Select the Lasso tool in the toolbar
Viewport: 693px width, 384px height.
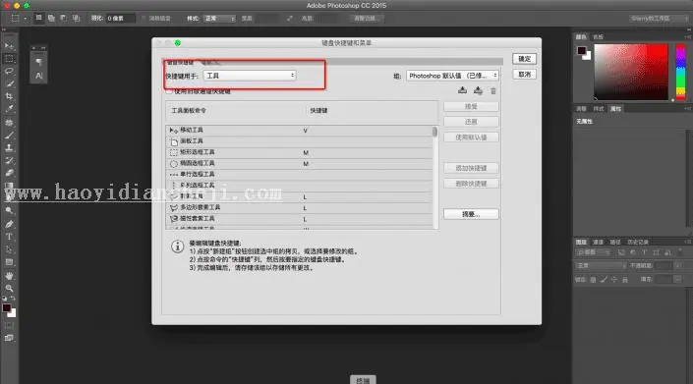click(x=9, y=71)
